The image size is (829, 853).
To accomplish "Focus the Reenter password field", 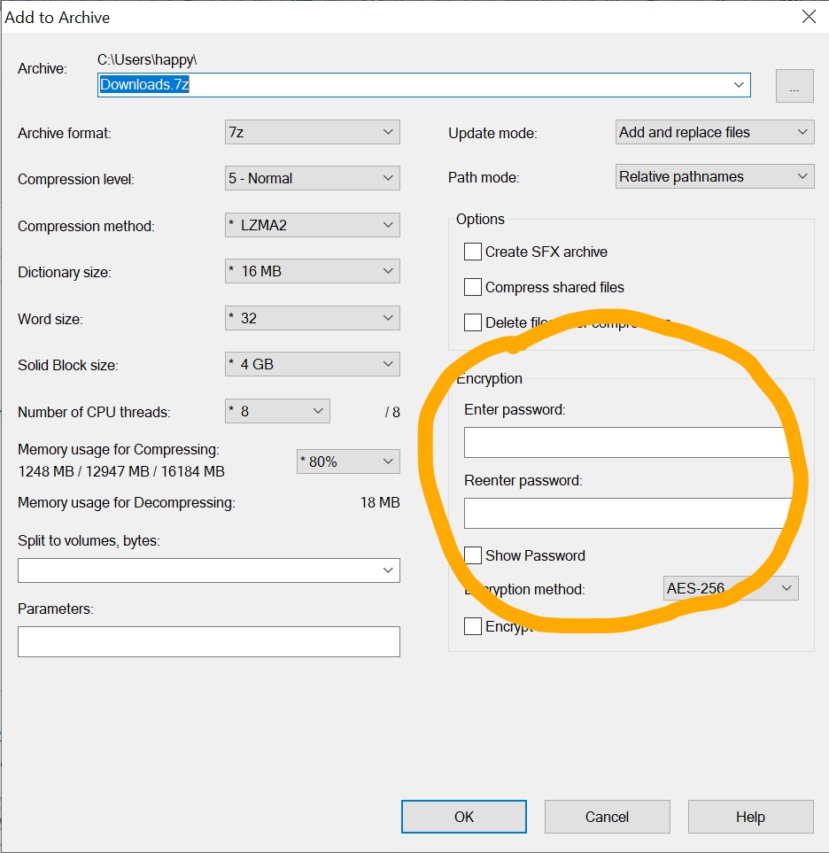I will click(625, 513).
